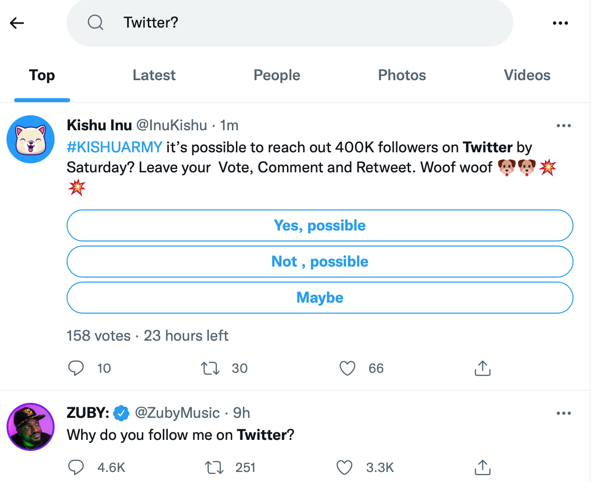
Task: Go to the Videos tab
Action: [x=527, y=75]
